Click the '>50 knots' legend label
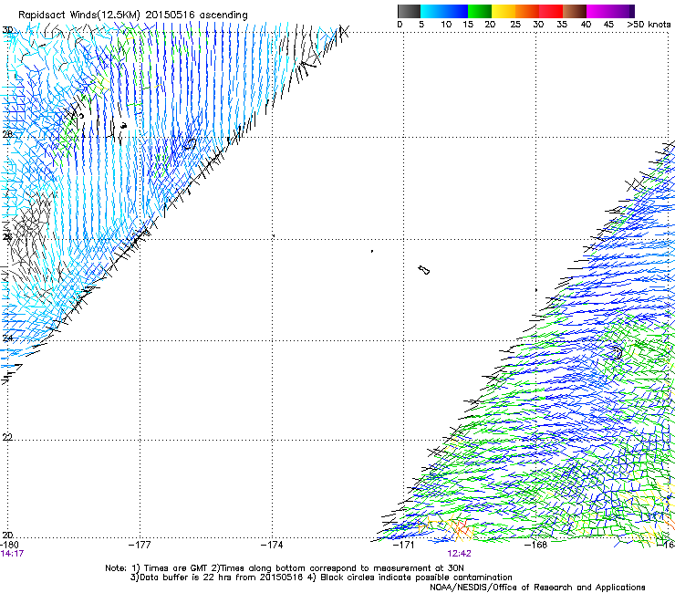Screen dimensions: 675x593 (x=649, y=25)
